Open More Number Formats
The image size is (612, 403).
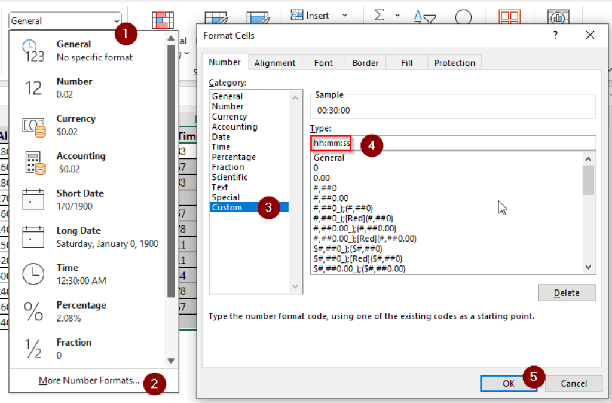coord(88,380)
